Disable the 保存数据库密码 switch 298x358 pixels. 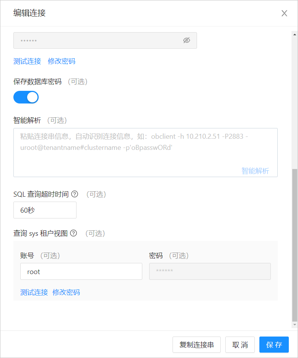coord(26,97)
